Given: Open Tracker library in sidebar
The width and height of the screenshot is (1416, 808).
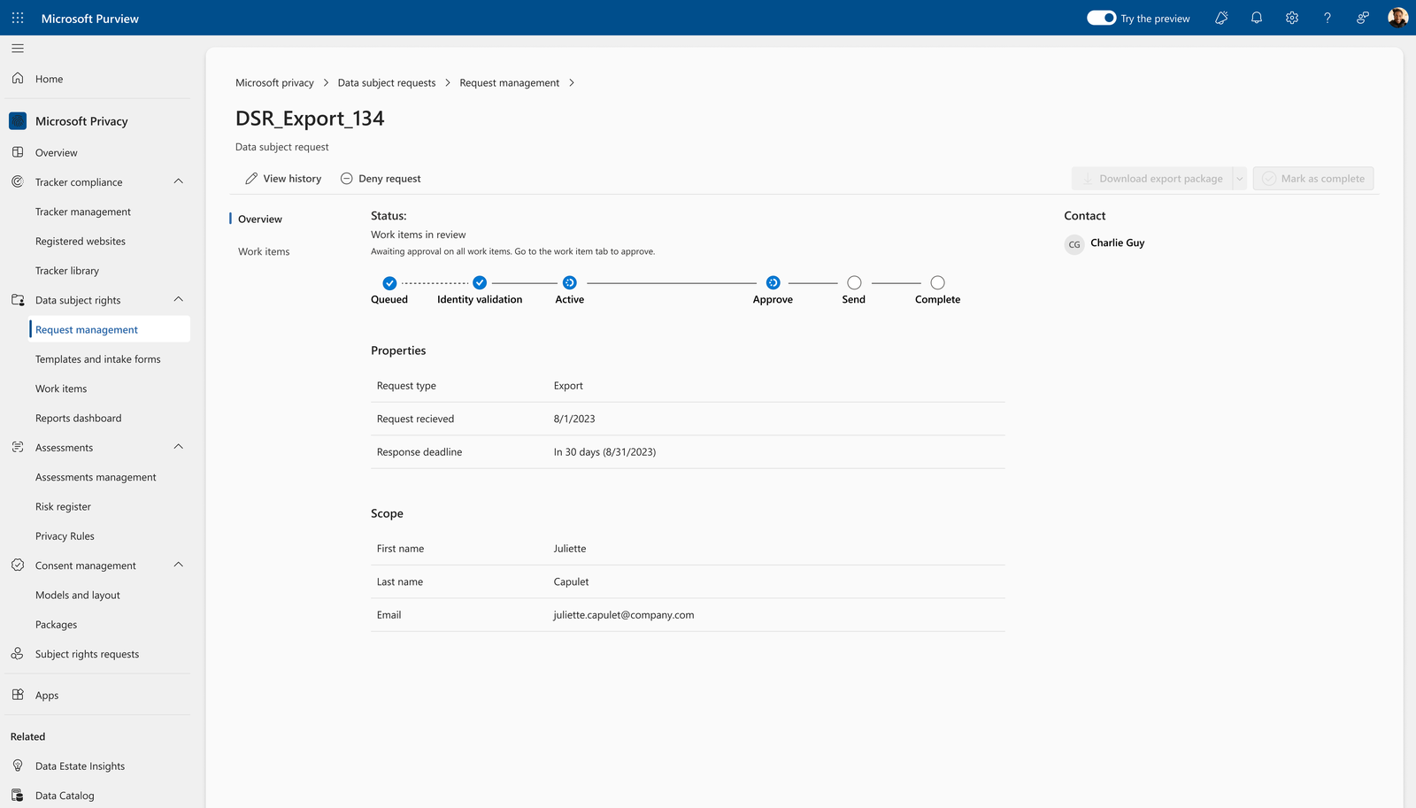Looking at the screenshot, I should pos(67,271).
